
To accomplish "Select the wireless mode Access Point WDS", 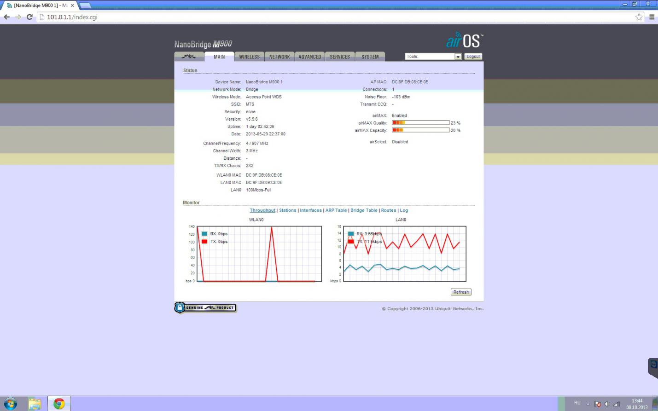I will [264, 97].
